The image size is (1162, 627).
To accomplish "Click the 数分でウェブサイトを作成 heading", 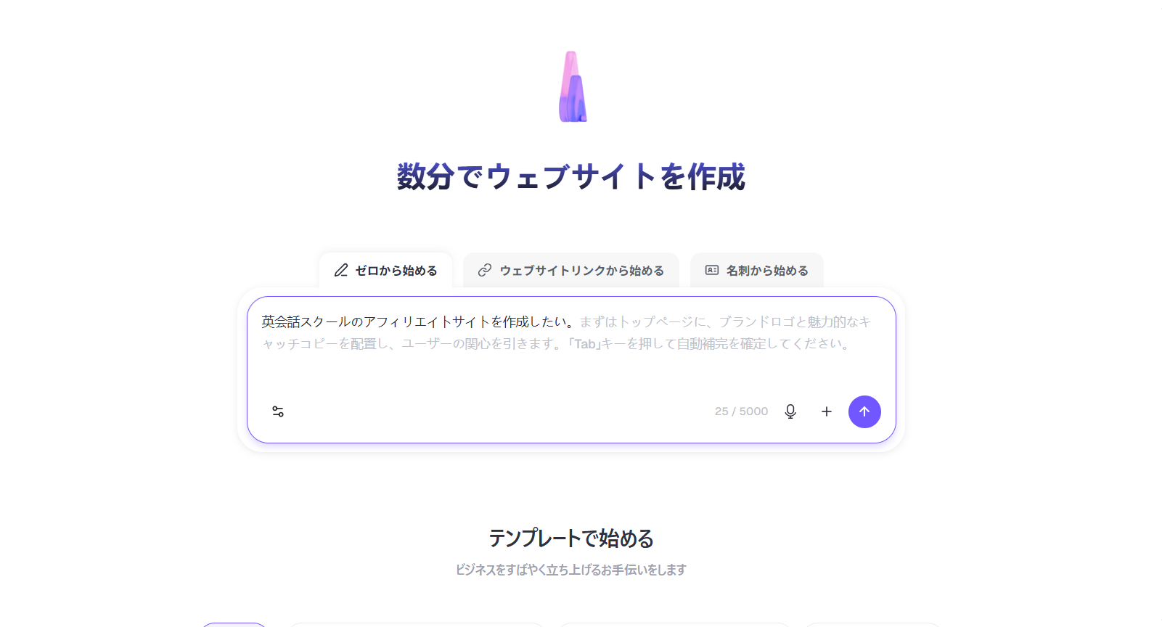I will [x=571, y=176].
